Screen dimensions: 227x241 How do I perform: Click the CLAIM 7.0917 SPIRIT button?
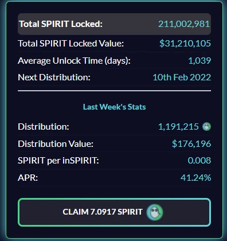(x=114, y=212)
